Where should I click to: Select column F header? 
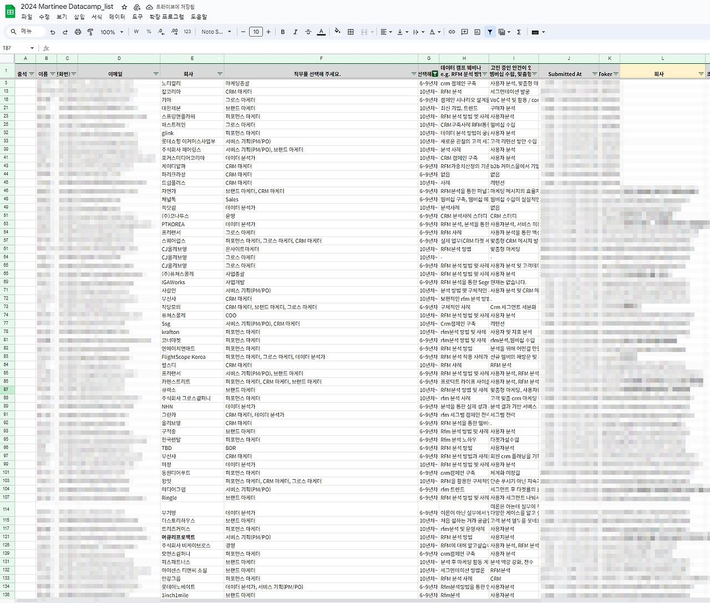click(x=321, y=58)
